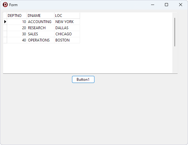This screenshot has height=145, width=188.
Task: Maximize the Form window
Action: 166,5
